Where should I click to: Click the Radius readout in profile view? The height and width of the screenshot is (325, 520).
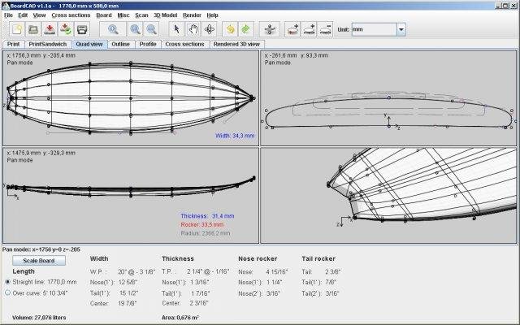pos(206,233)
